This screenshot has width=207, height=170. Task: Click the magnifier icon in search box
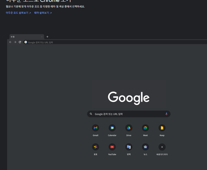click(x=91, y=114)
